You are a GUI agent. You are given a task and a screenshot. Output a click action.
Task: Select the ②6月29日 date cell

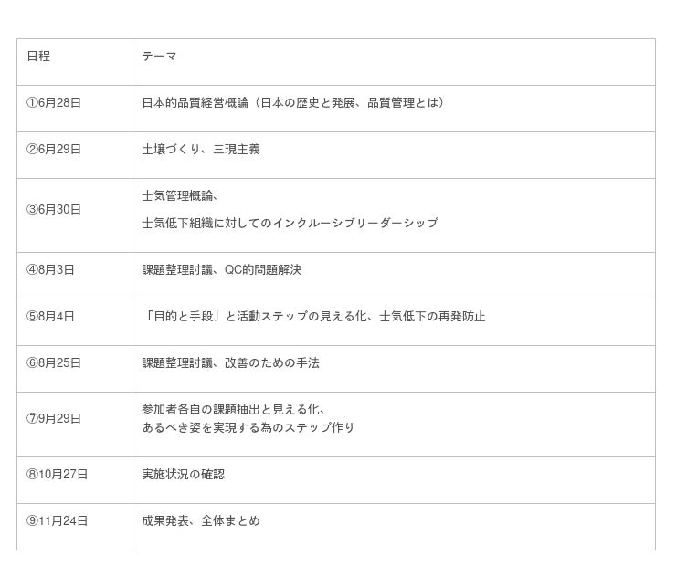53,150
